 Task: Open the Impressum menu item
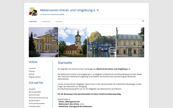pyautogui.click(x=46, y=22)
